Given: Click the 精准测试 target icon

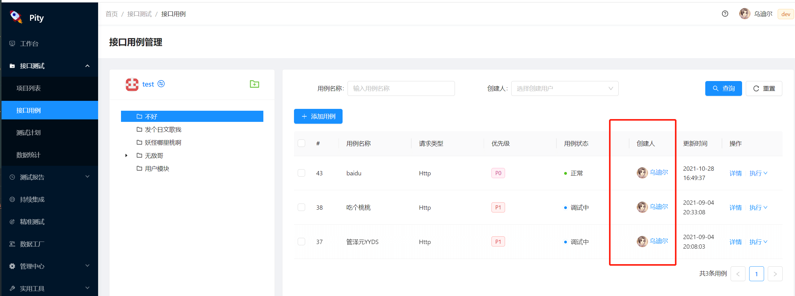Looking at the screenshot, I should 12,222.
